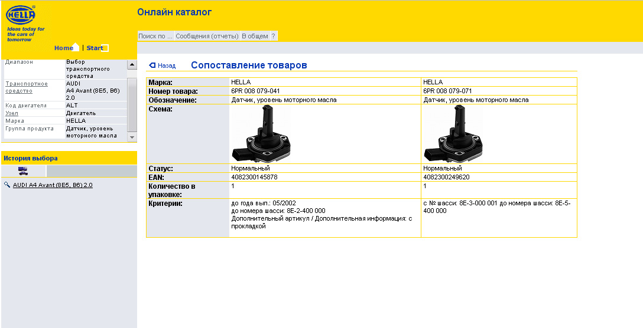This screenshot has height=328, width=643.
Task: Go back with the Назад link
Action: 167,65
